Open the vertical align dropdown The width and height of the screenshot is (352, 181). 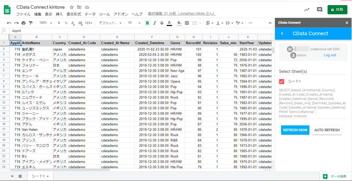coord(220,23)
